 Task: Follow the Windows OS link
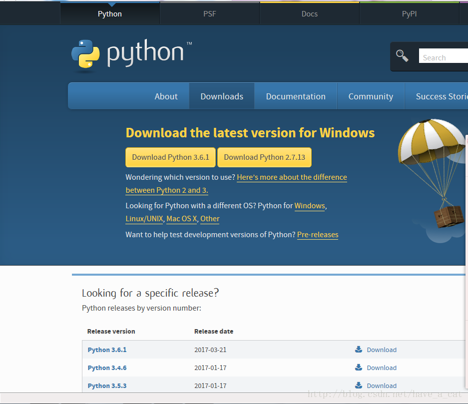(310, 206)
